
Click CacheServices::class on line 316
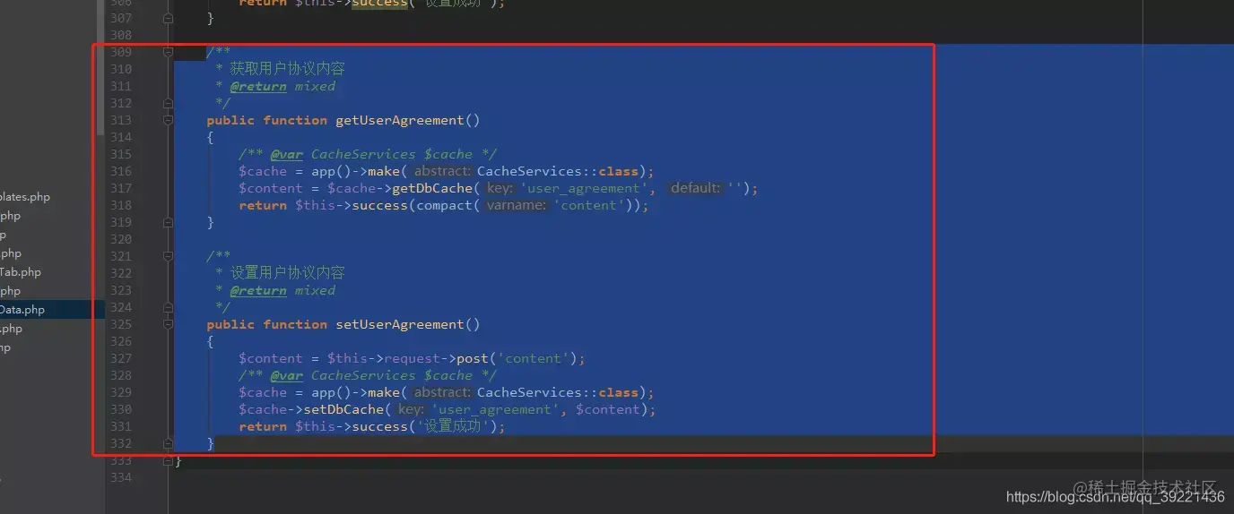coord(558,171)
